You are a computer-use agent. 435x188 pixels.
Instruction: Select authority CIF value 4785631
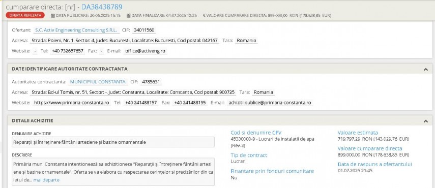coord(151,82)
